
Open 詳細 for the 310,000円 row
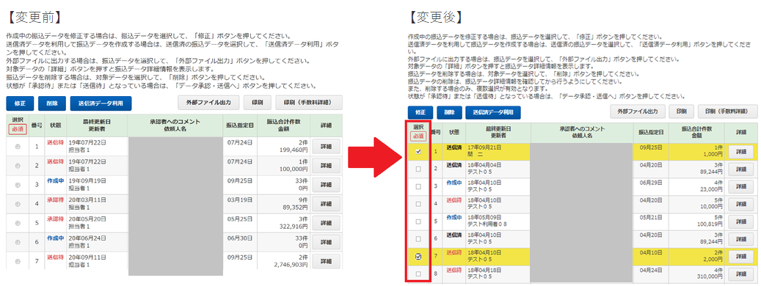pos(740,274)
